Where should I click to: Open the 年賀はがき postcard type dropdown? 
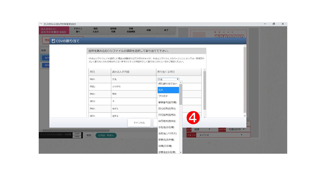pyautogui.click(x=235, y=129)
